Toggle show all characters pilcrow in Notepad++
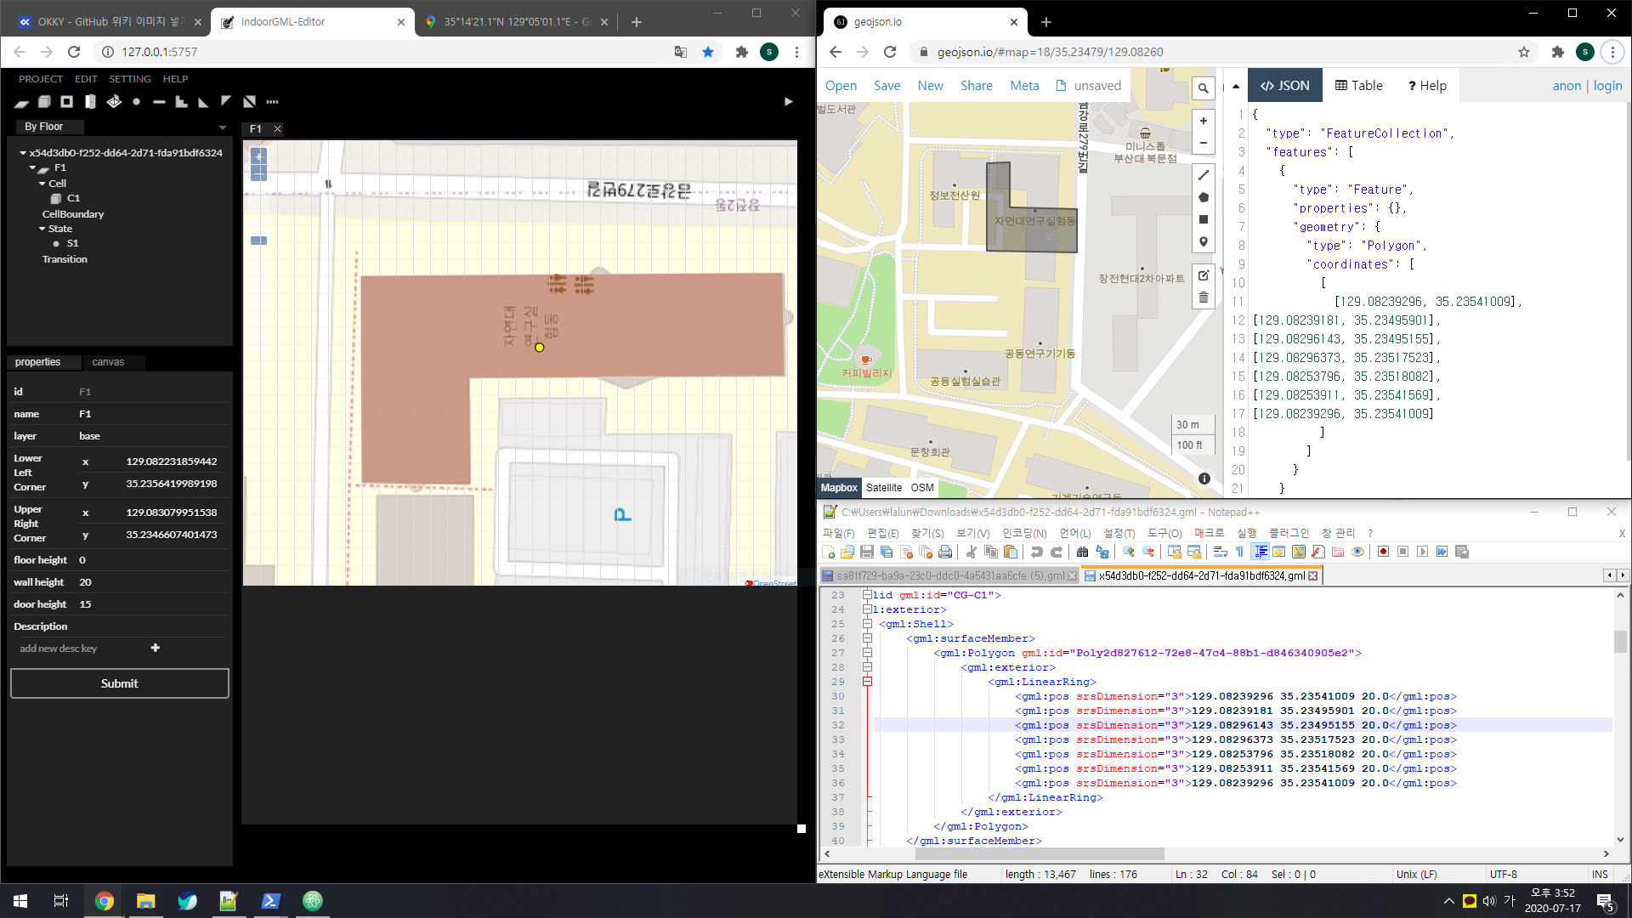Screen dimensions: 1632x918 [1240, 552]
